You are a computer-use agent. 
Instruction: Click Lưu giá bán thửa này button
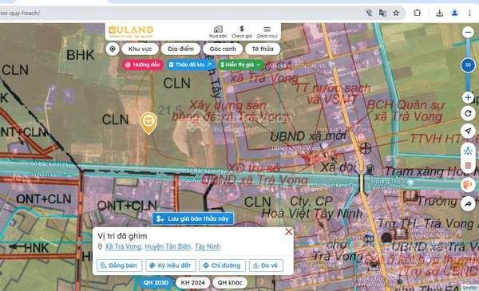(192, 218)
